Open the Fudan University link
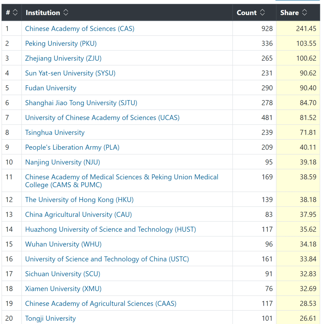 [x=51, y=88]
